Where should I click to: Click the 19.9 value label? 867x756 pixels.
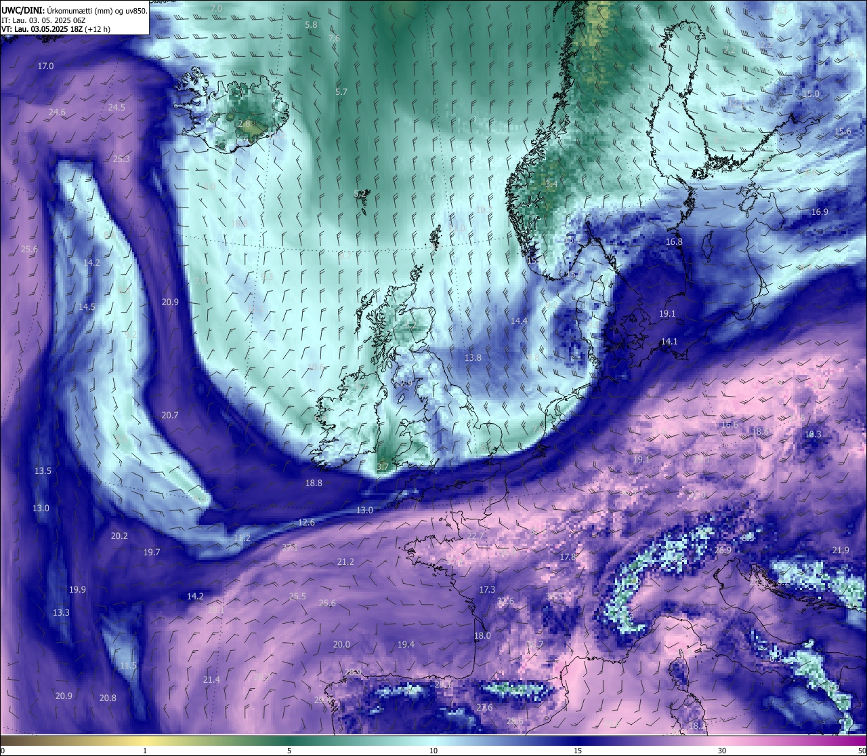(77, 589)
